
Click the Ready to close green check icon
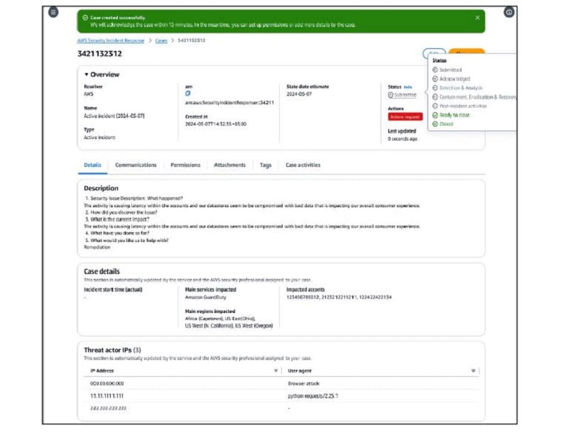coord(435,115)
